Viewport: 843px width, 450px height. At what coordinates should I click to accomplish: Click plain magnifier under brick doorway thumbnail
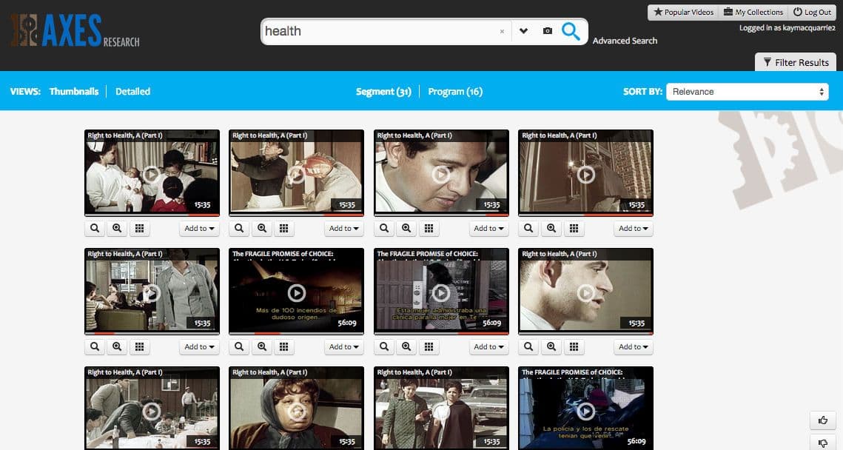(528, 229)
